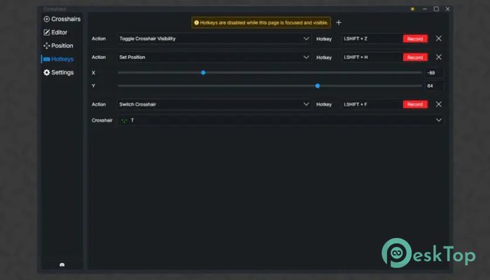This screenshot has height=280, width=490.
Task: Click the Y position slider handle
Action: pyautogui.click(x=318, y=86)
